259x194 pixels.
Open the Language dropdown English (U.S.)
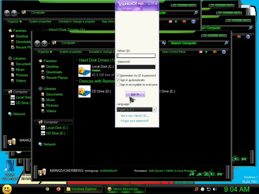[x=136, y=110]
